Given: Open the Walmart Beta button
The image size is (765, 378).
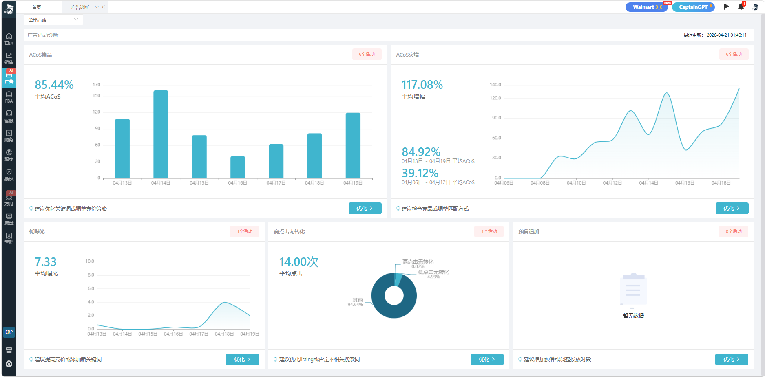Looking at the screenshot, I should (x=646, y=7).
